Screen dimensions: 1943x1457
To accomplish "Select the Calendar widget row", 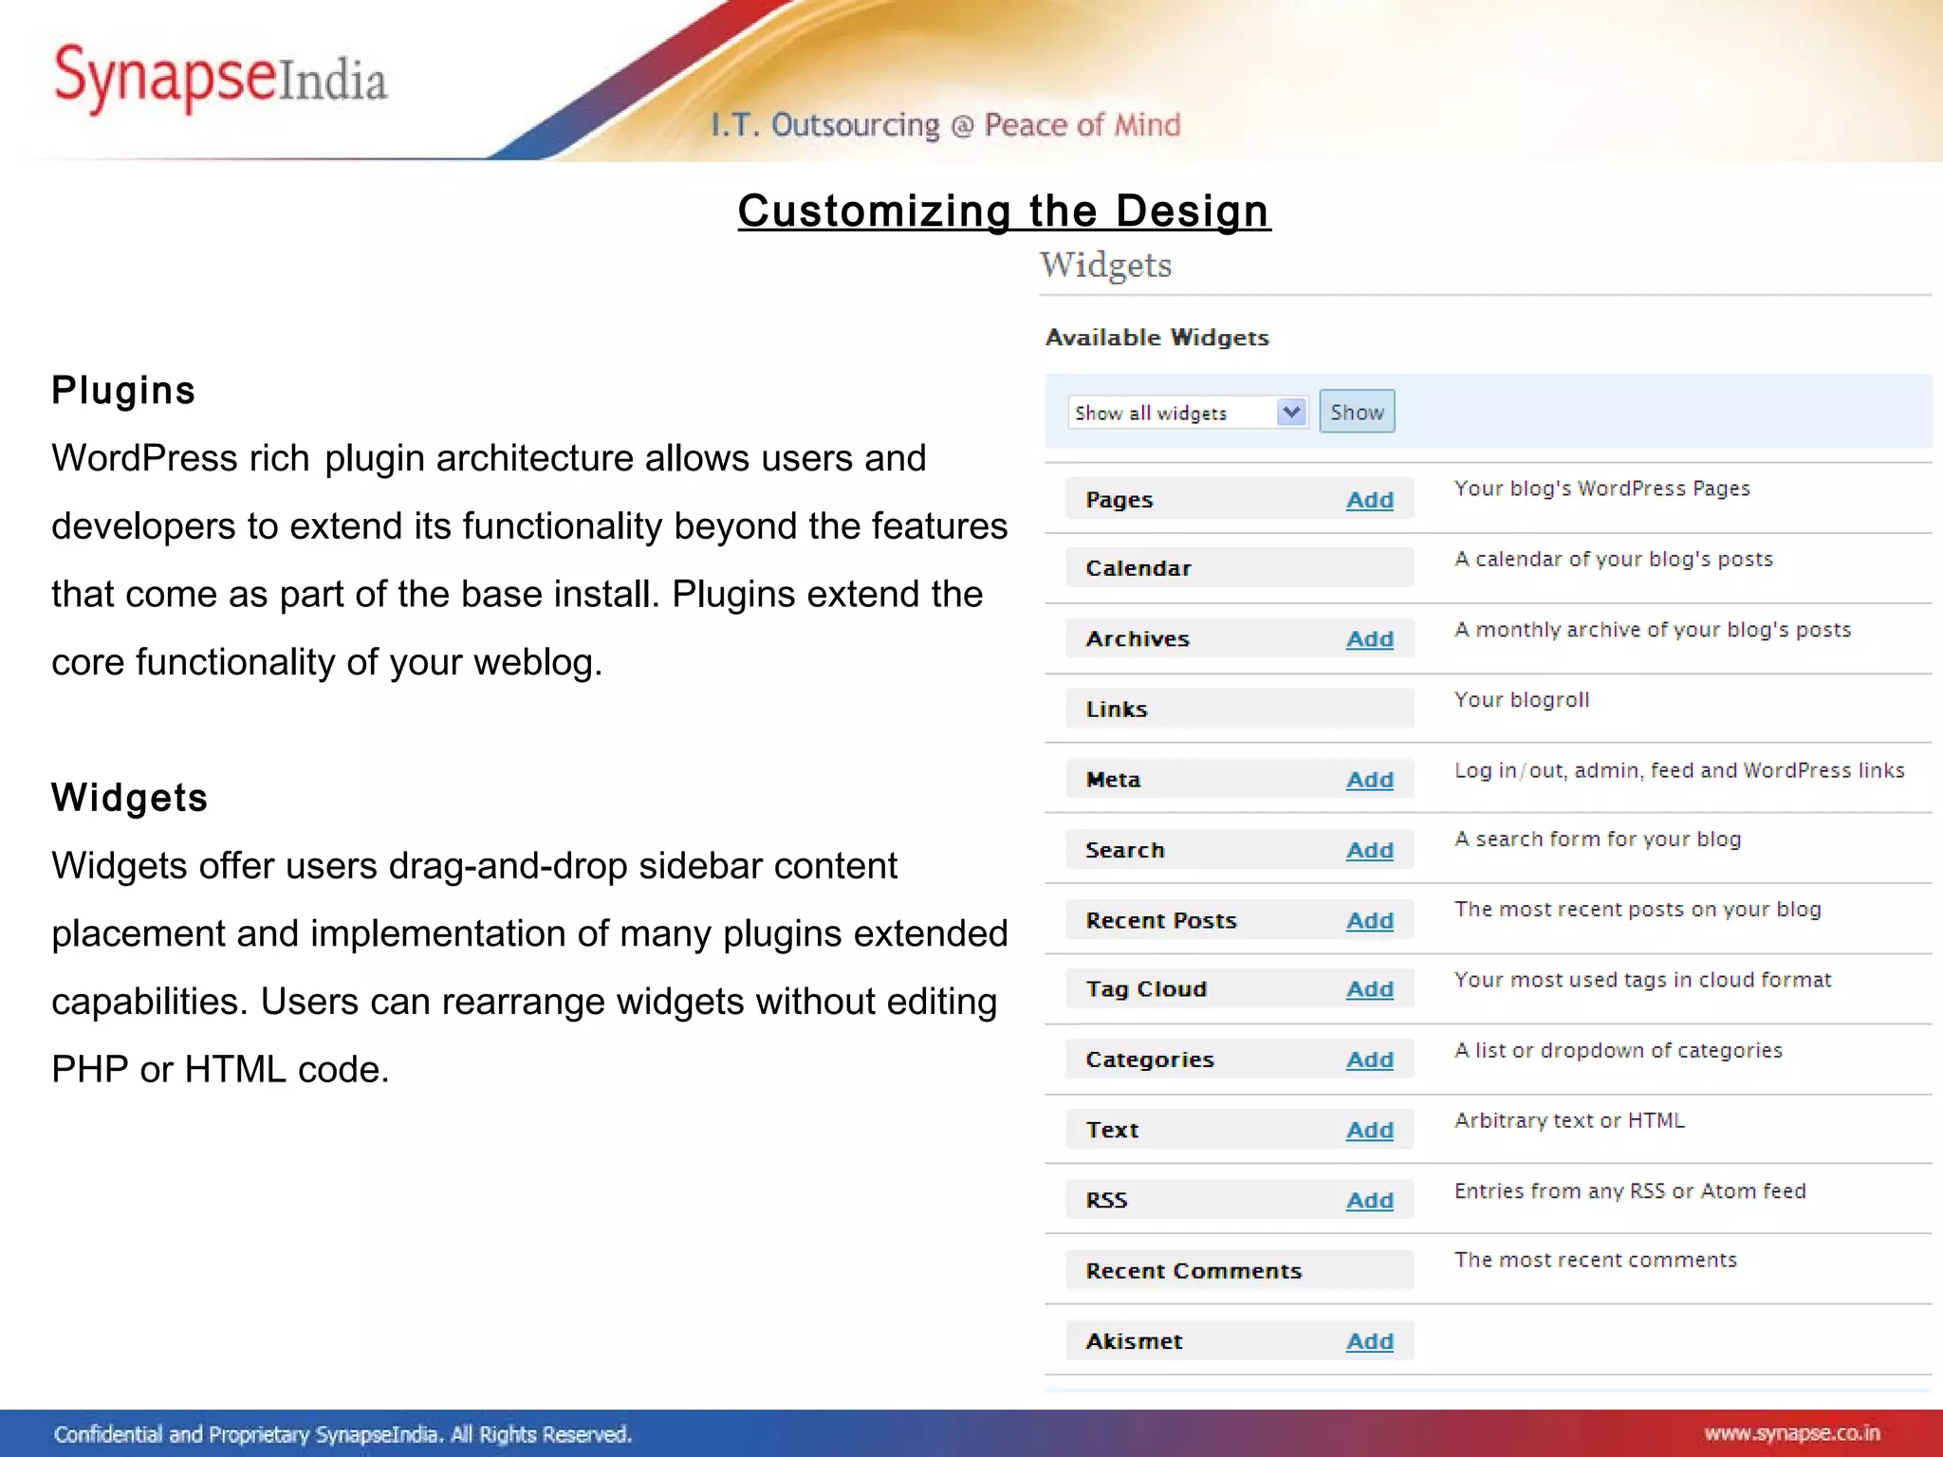I will coord(1239,568).
